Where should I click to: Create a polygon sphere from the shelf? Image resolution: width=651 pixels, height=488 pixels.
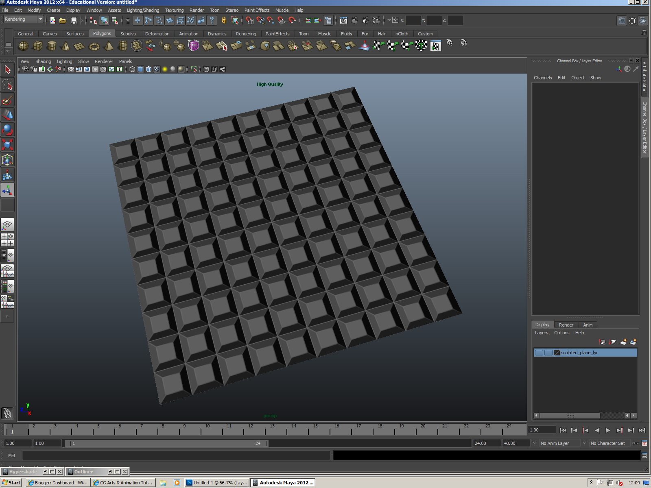point(23,46)
